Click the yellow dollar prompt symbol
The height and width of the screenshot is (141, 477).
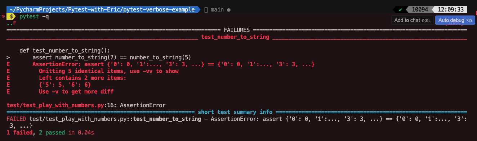tap(12, 17)
